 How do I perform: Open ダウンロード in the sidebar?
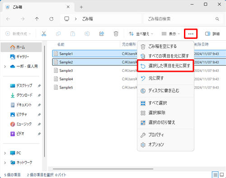21,95
